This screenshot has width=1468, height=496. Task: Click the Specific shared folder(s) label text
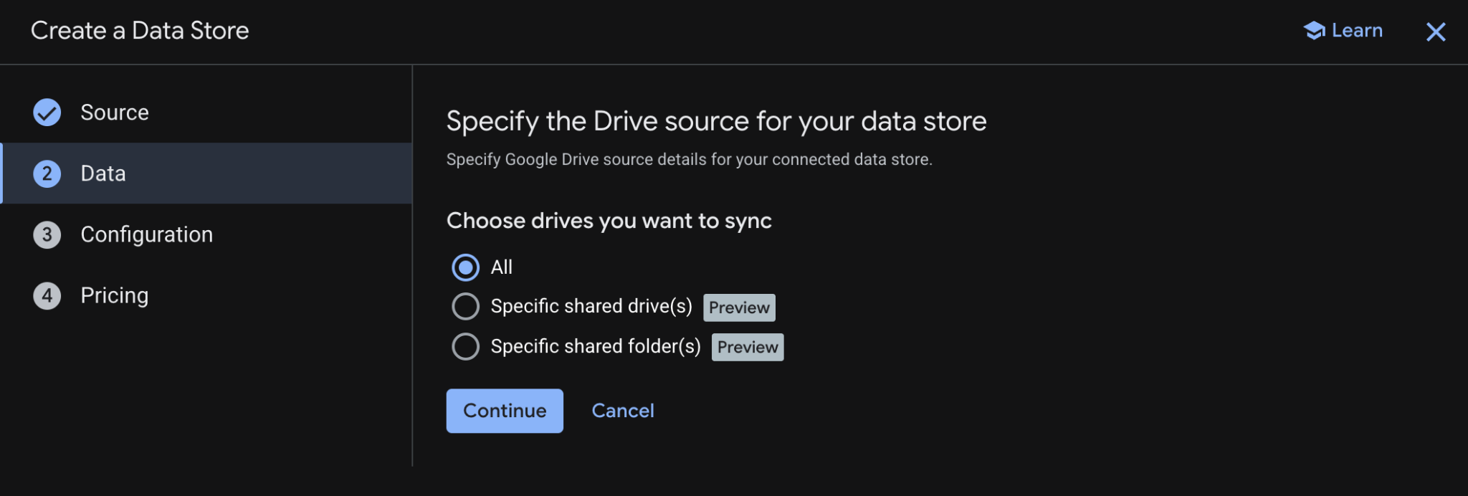coord(596,347)
